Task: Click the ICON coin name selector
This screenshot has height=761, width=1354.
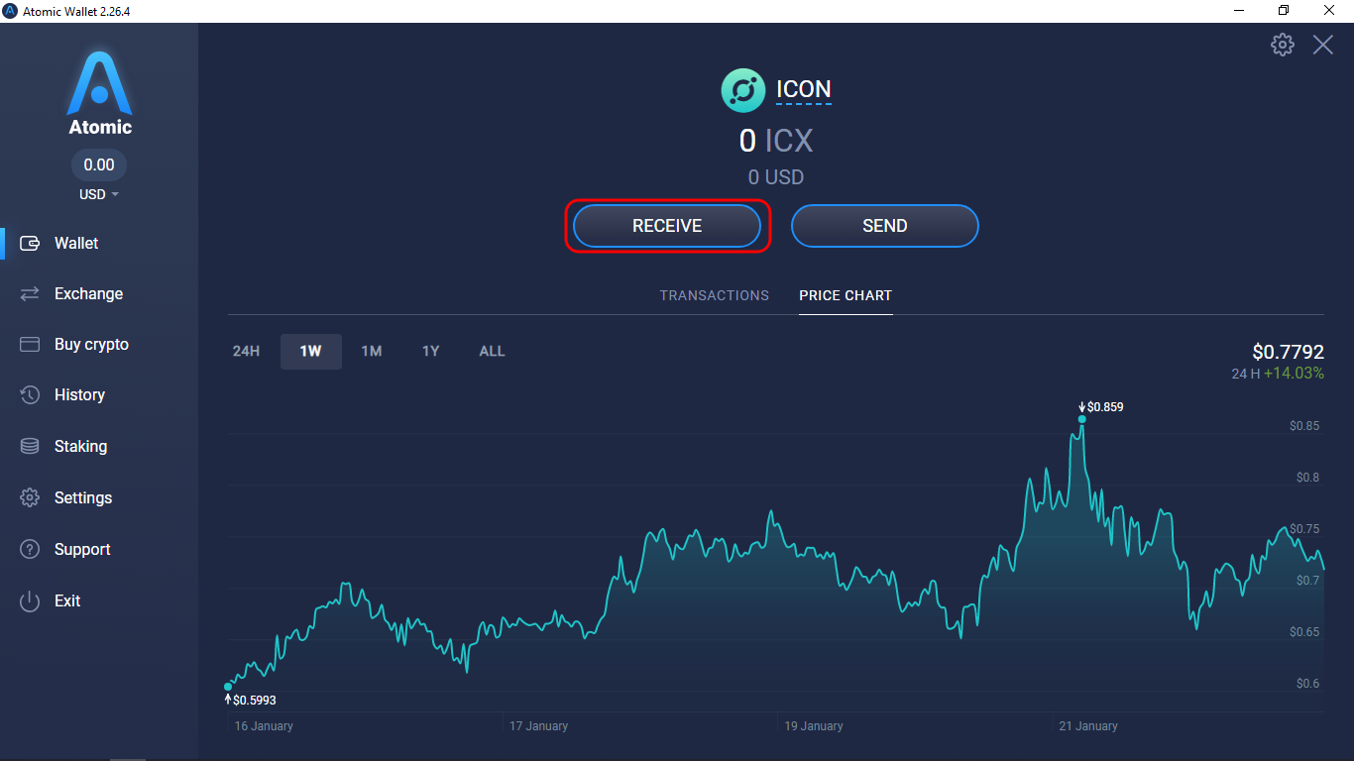Action: coord(804,89)
